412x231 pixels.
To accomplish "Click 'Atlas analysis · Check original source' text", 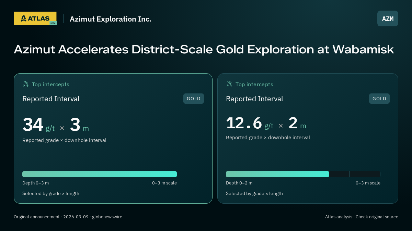I will pos(362,217).
